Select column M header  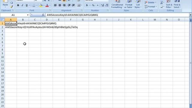[155, 19]
